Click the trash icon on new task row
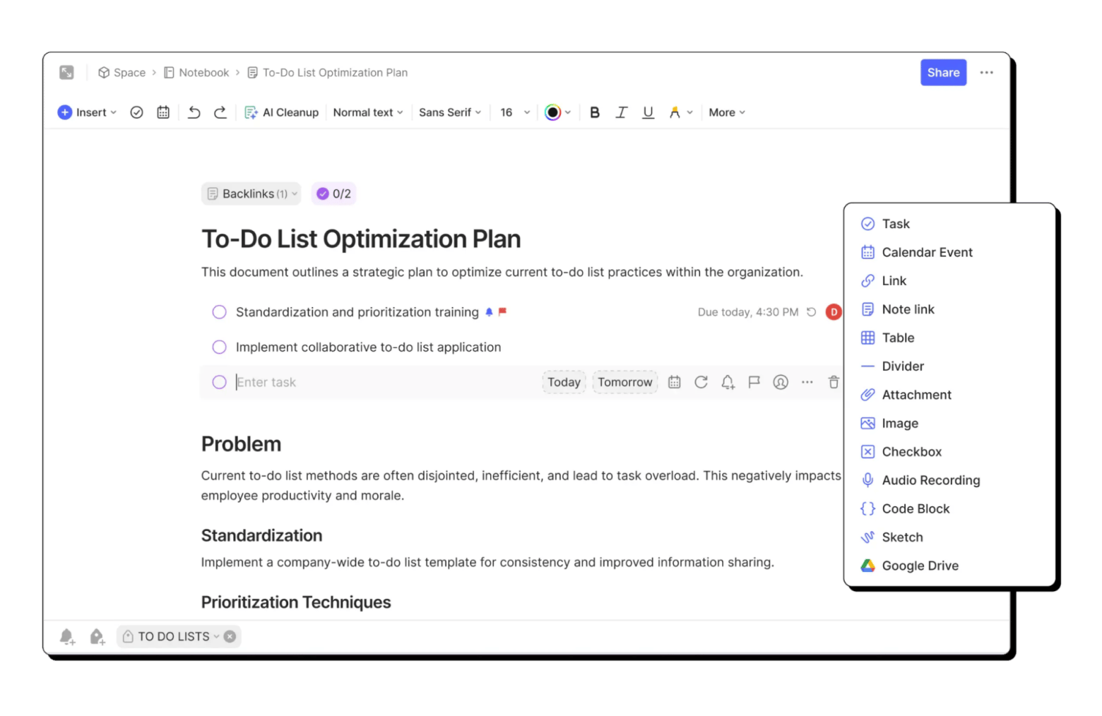 pyautogui.click(x=834, y=382)
